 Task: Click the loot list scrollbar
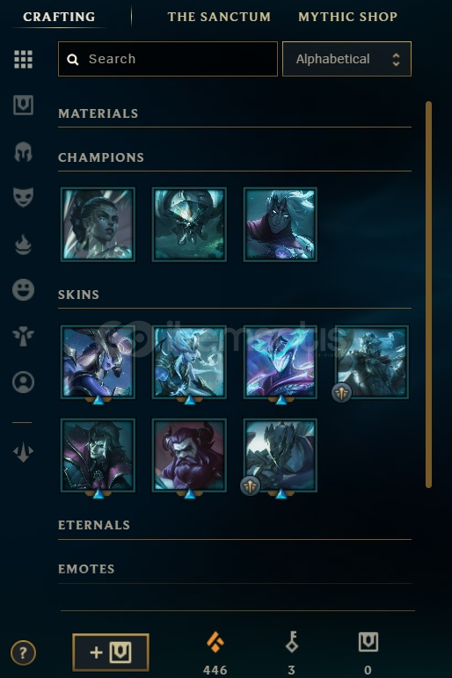tap(428, 295)
